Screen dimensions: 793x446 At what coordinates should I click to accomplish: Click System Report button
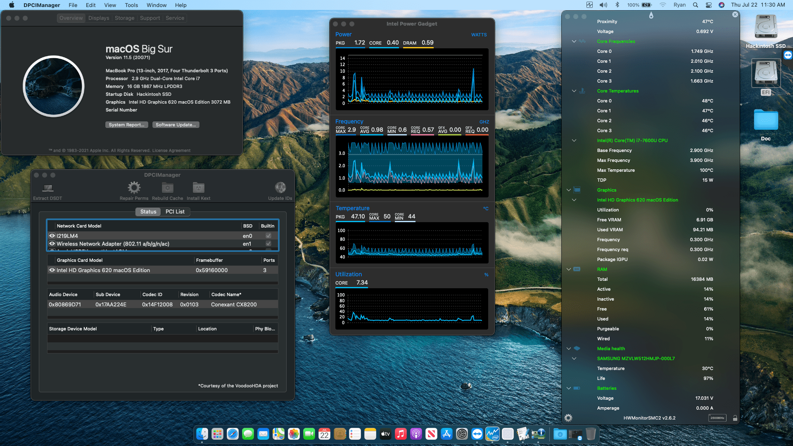coord(127,125)
